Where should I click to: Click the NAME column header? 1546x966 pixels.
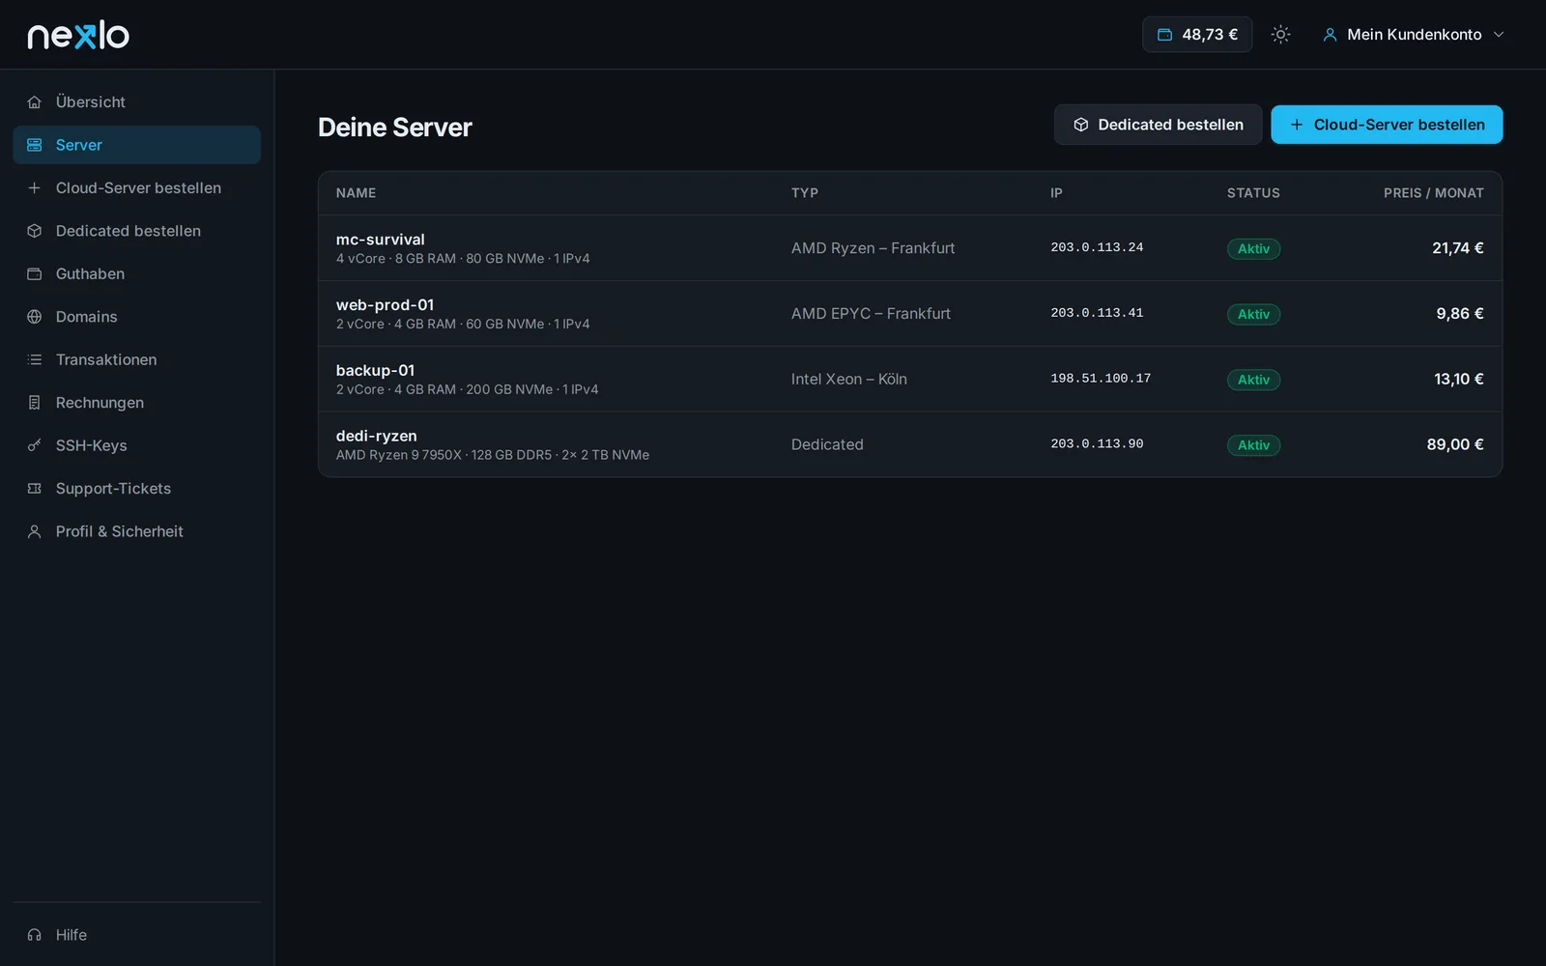(356, 193)
